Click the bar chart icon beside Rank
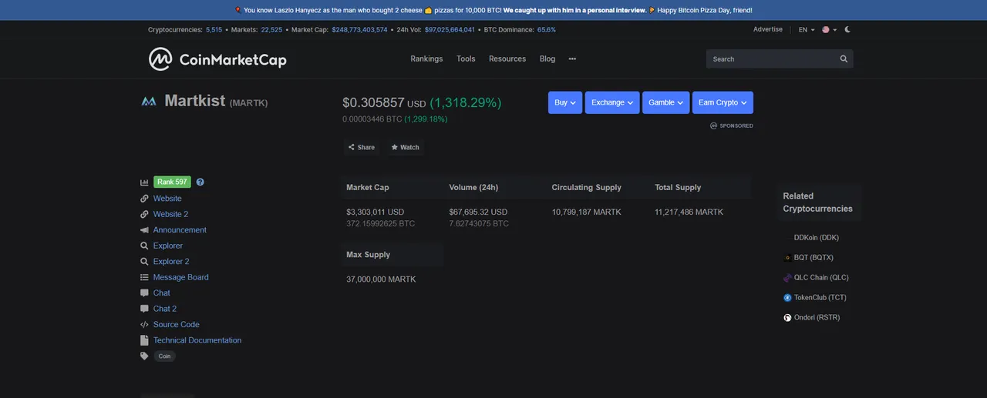The image size is (987, 398). [x=144, y=182]
